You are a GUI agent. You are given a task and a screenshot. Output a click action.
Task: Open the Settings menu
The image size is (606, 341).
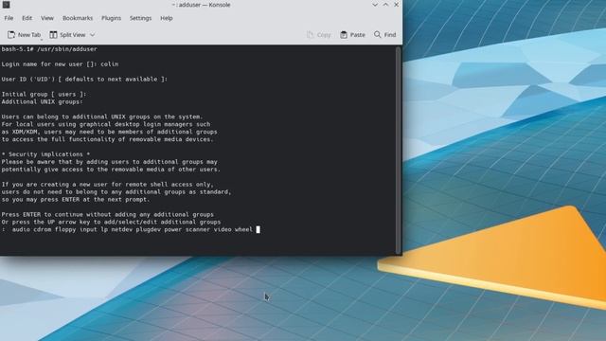(140, 18)
